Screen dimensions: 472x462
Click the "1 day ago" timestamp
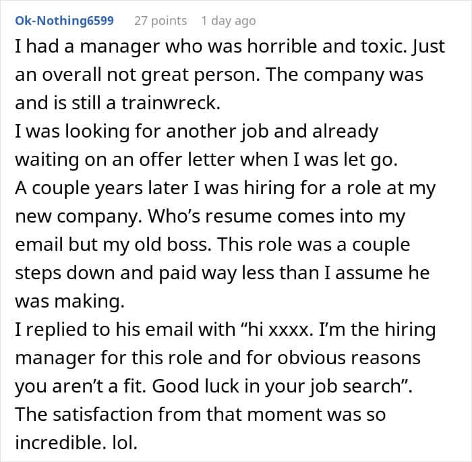point(229,21)
